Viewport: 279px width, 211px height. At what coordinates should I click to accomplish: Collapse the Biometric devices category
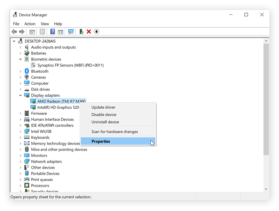[x=20, y=59]
